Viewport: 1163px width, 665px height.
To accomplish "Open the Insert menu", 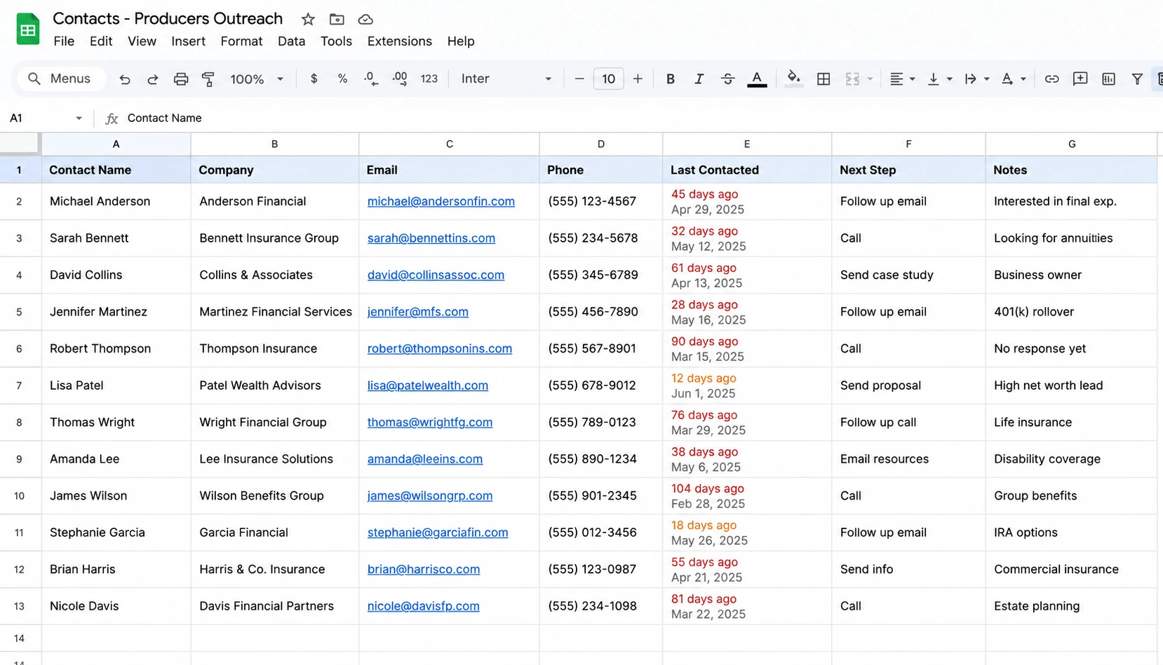I will 188,41.
